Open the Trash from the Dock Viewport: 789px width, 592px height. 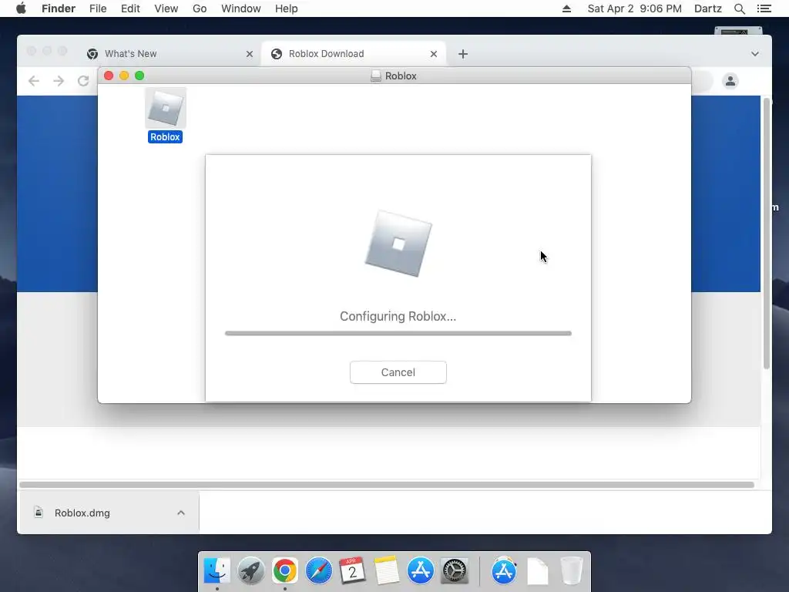572,570
